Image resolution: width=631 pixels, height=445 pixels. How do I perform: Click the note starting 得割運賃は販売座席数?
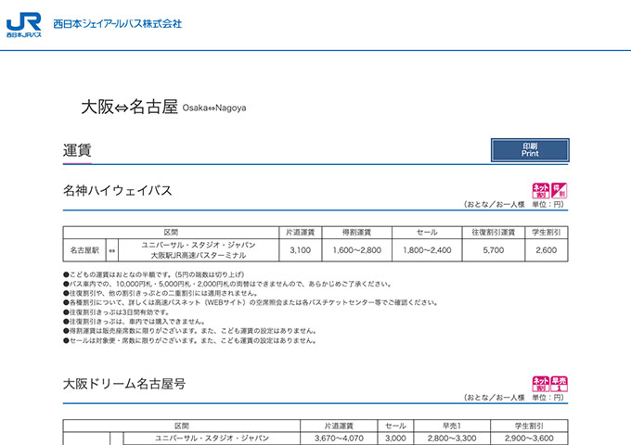(x=190, y=331)
